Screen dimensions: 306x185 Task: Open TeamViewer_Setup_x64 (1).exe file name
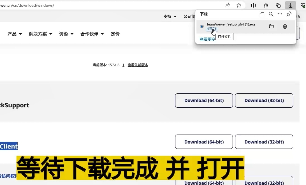(x=231, y=24)
